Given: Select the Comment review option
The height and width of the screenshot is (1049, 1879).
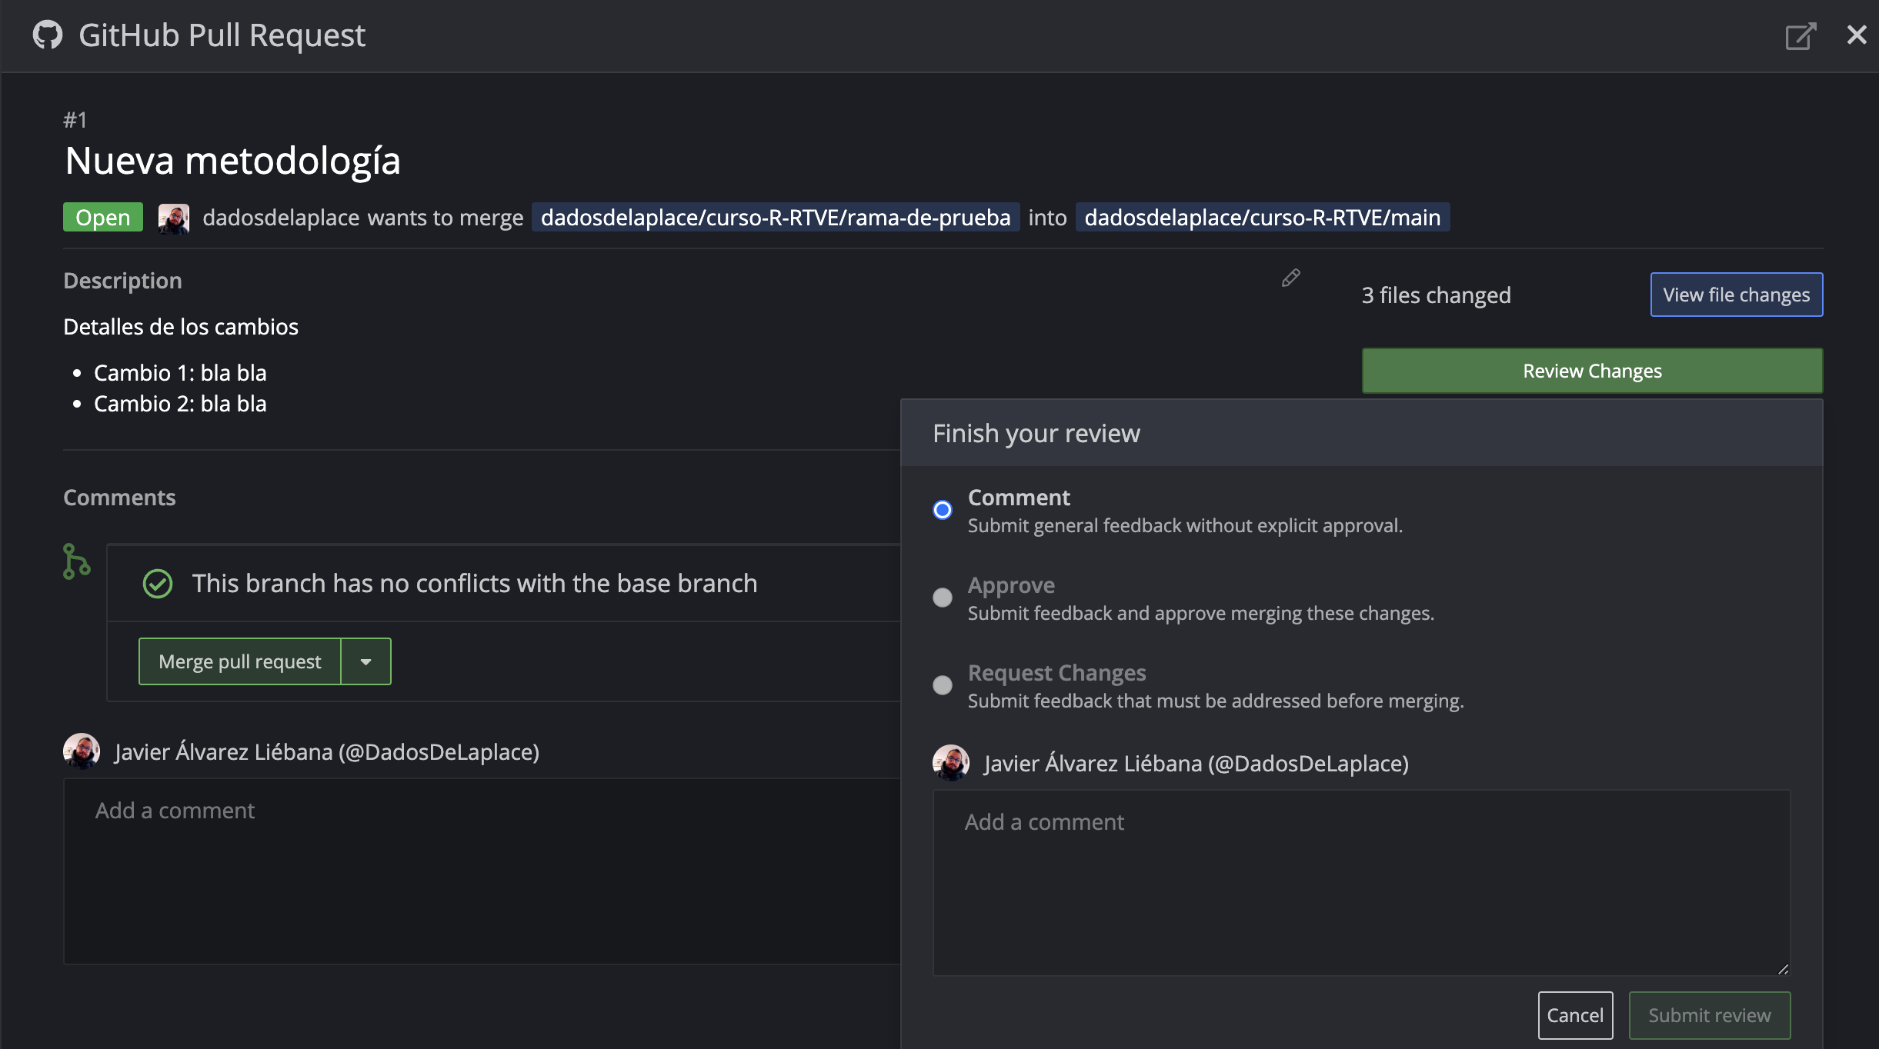Looking at the screenshot, I should click(x=943, y=510).
